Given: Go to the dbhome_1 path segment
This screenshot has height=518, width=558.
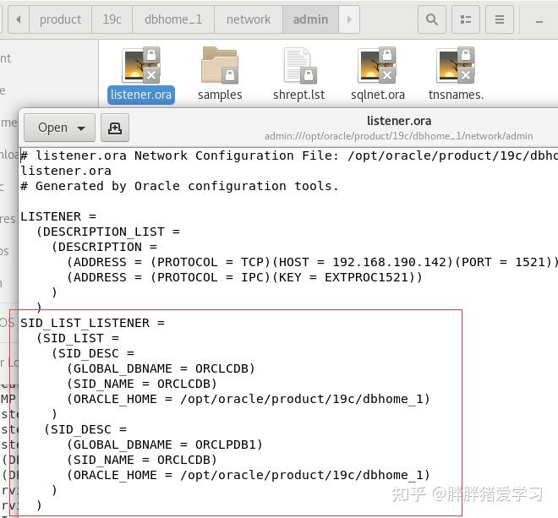Looking at the screenshot, I should [173, 19].
